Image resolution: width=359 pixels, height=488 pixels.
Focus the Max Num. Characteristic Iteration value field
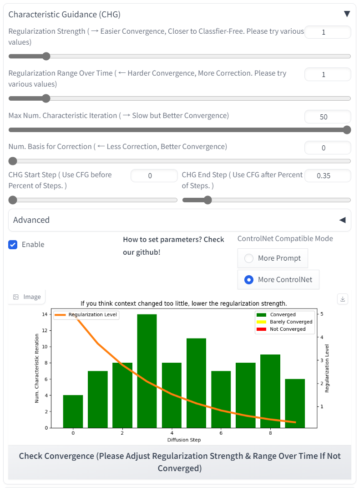(x=327, y=117)
